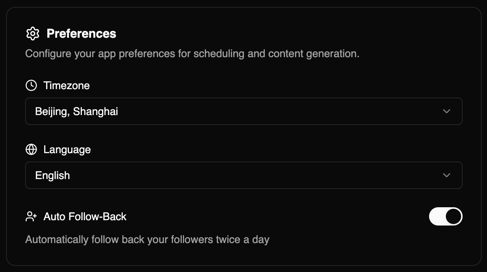The width and height of the screenshot is (487, 272).
Task: Click the Preferences heading text
Action: coord(81,34)
